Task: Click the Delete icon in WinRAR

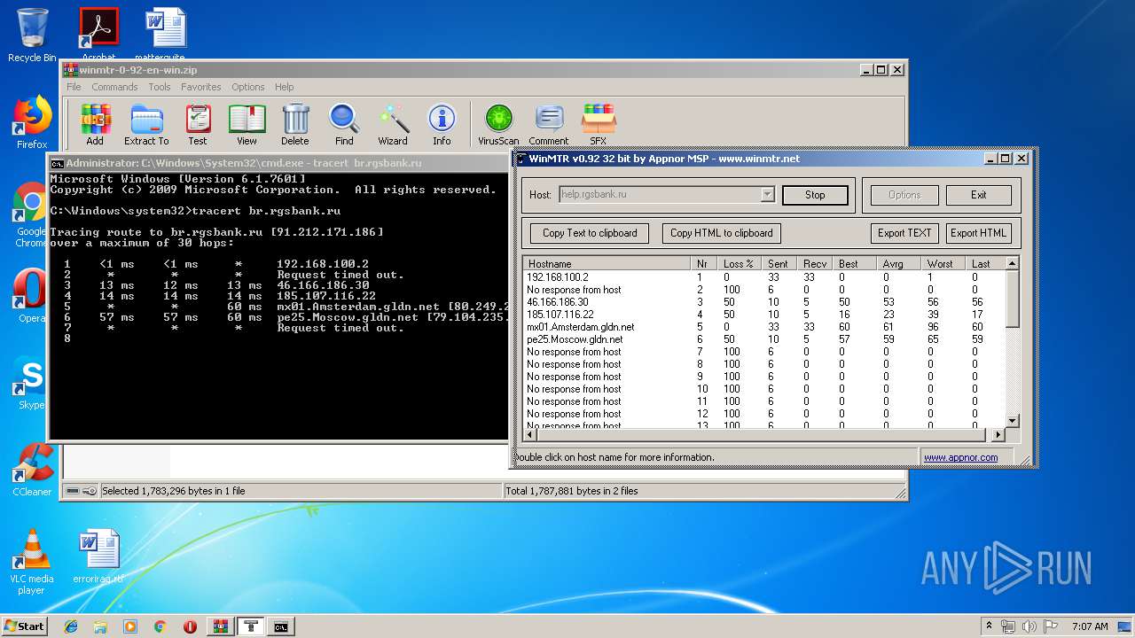Action: tap(295, 125)
